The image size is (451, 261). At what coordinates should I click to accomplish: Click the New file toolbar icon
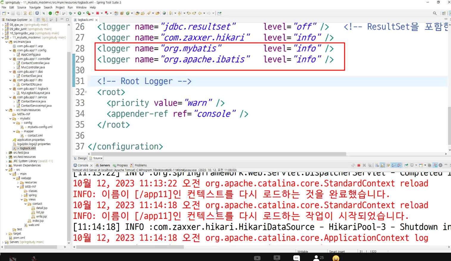4,13
